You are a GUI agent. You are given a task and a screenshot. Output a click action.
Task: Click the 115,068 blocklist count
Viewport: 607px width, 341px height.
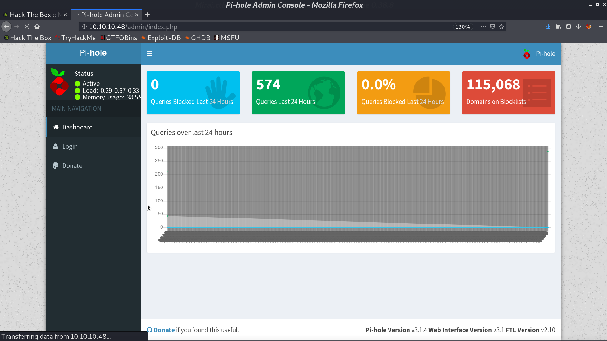tap(493, 85)
